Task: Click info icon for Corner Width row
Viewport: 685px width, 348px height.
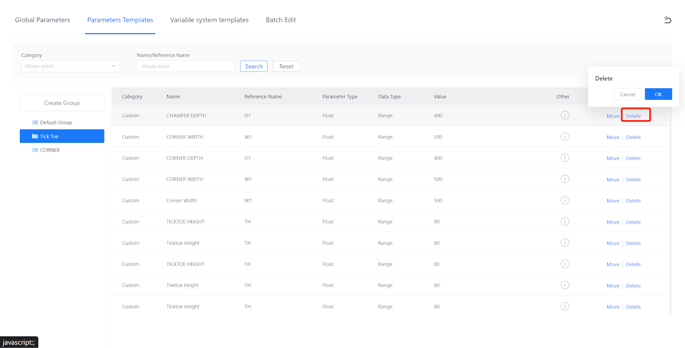Action: [565, 201]
